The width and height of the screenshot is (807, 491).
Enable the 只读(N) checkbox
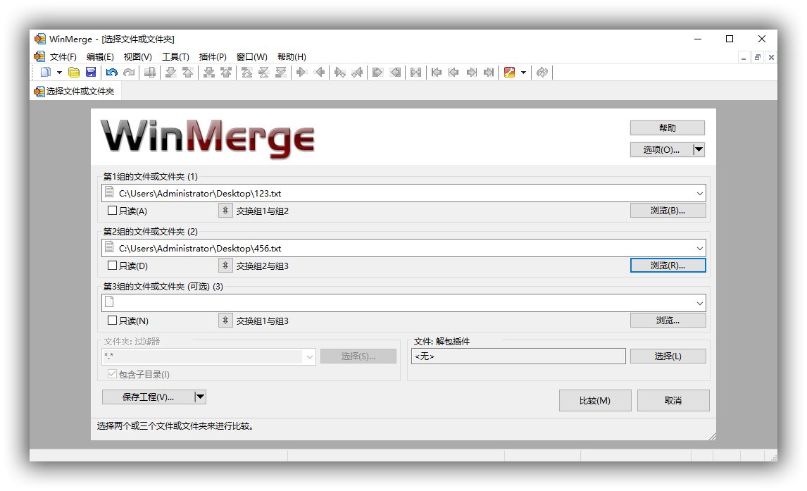[x=112, y=321]
